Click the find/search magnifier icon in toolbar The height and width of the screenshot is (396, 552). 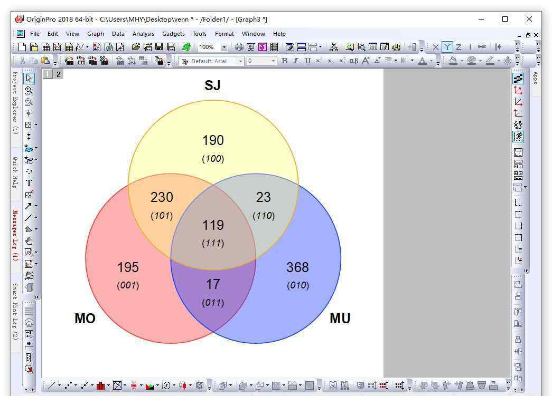(x=349, y=47)
